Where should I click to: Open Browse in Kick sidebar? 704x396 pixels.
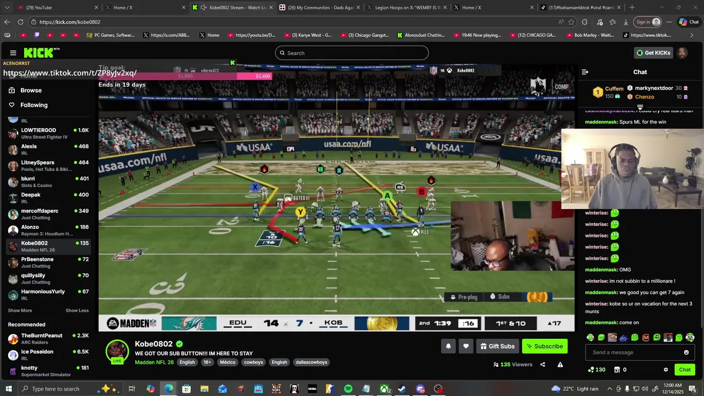pyautogui.click(x=25, y=90)
